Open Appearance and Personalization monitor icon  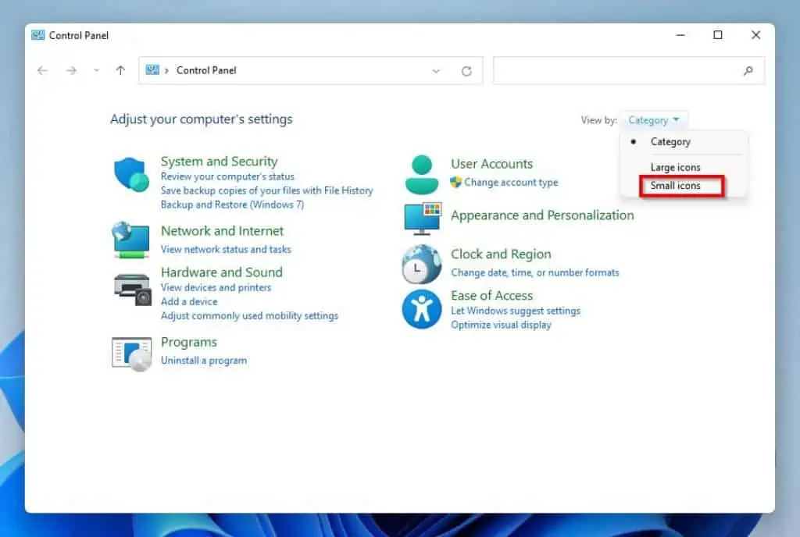[x=423, y=219]
